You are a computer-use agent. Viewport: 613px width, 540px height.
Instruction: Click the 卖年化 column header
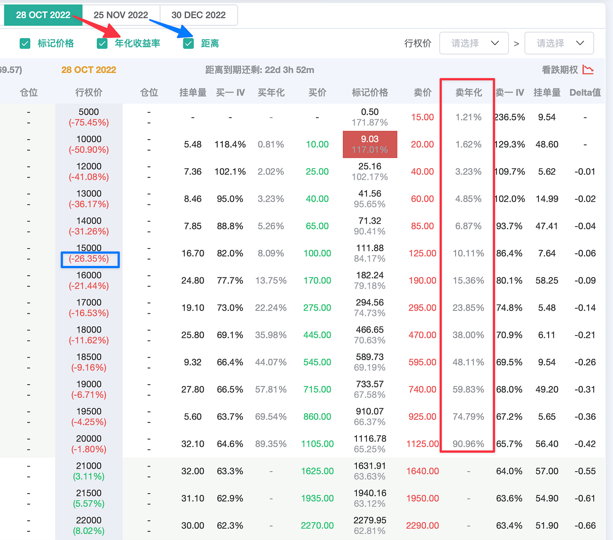tap(469, 92)
